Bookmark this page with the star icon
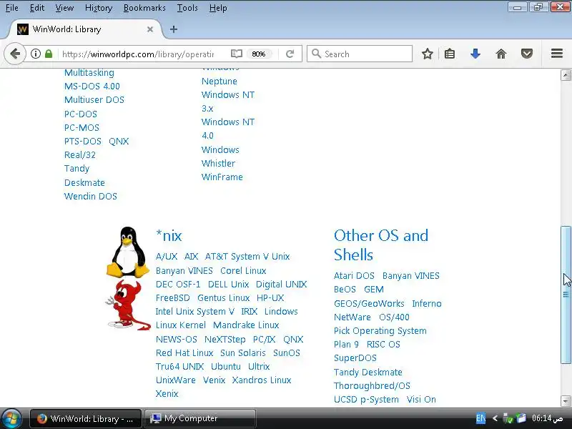Viewport: 572px width, 429px height. coord(427,54)
